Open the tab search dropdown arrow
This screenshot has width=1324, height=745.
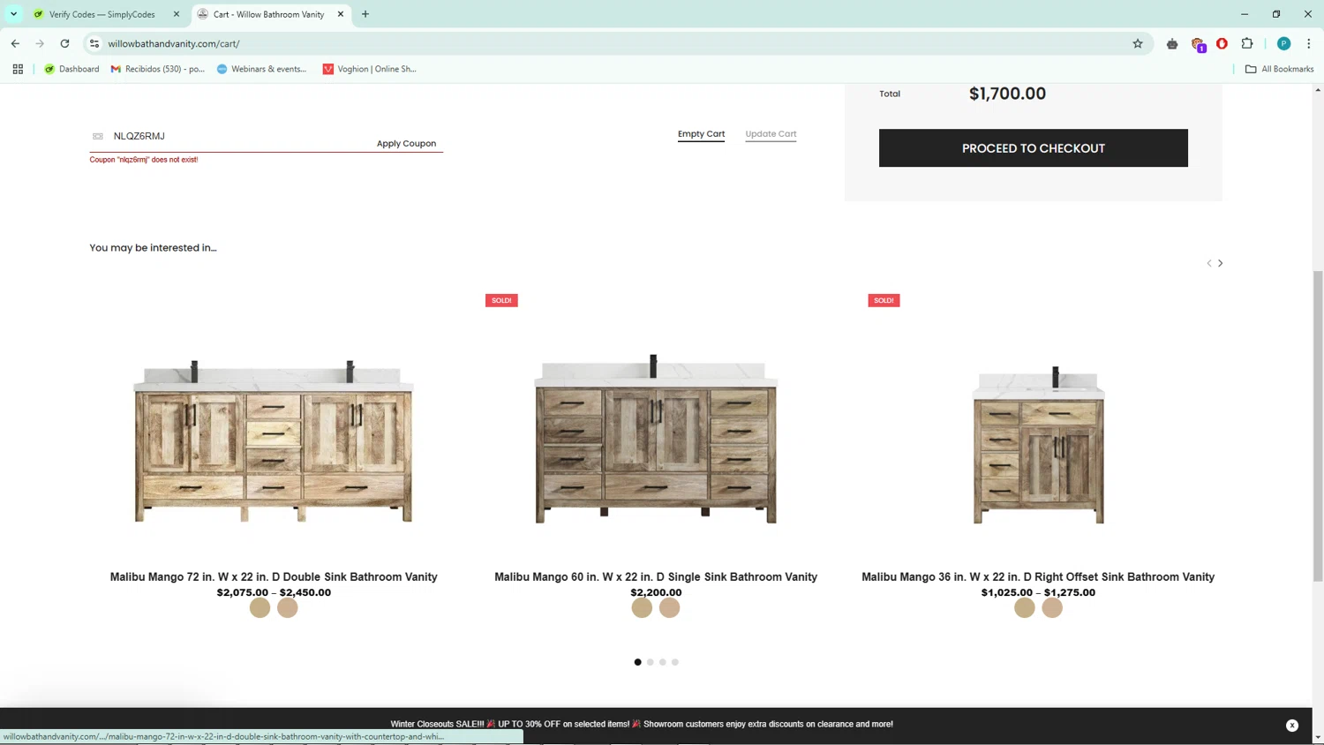pyautogui.click(x=13, y=14)
